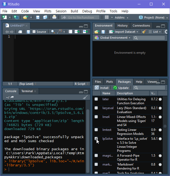Image resolution: width=170 pixels, height=176 pixels.
Task: Click the Go to file/function field
Action: coord(80,17)
